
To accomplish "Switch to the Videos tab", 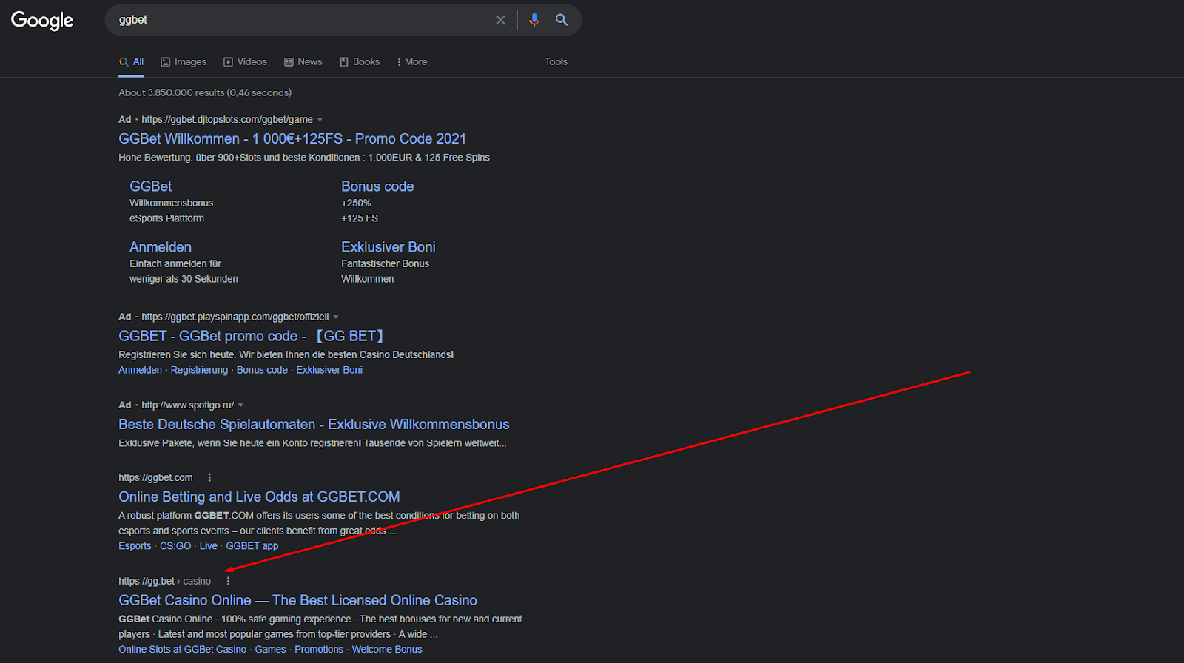I will 245,62.
